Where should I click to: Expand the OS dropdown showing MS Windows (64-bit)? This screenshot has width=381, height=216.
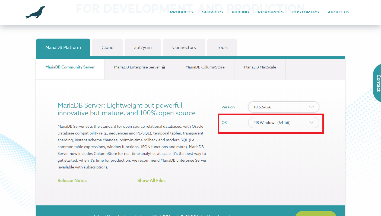tap(284, 123)
